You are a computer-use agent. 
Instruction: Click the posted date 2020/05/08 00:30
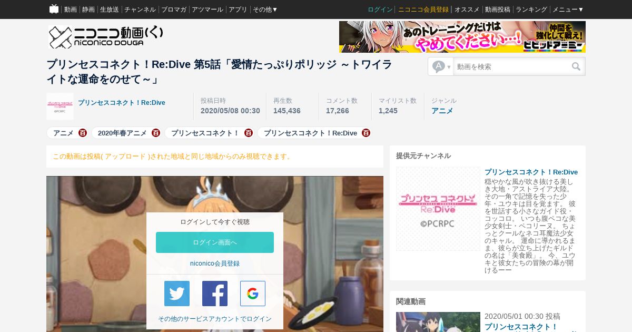click(x=230, y=111)
